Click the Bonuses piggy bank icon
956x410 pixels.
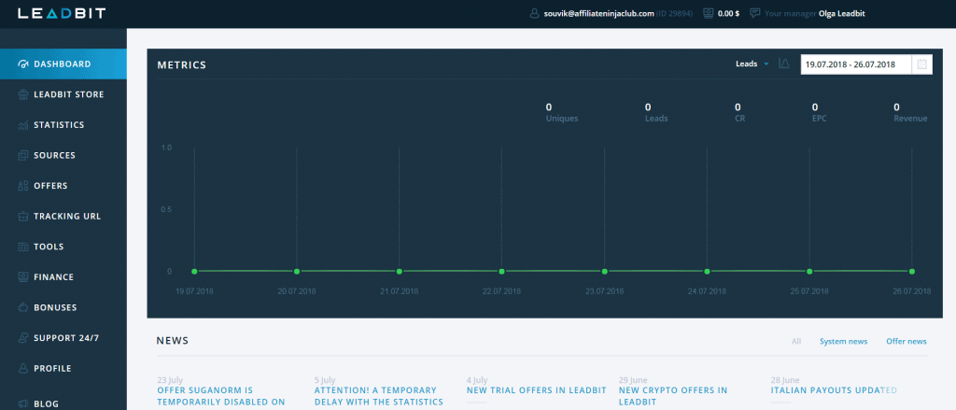pyautogui.click(x=23, y=307)
